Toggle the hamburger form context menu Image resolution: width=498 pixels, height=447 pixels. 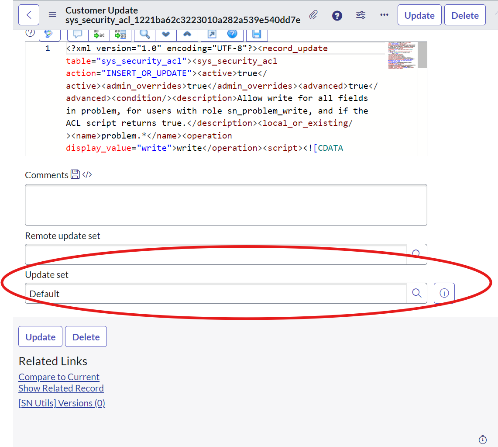pos(52,14)
